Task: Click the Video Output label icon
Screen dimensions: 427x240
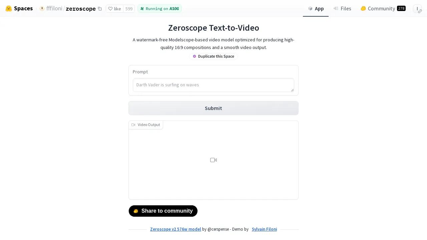Action: pos(133,125)
